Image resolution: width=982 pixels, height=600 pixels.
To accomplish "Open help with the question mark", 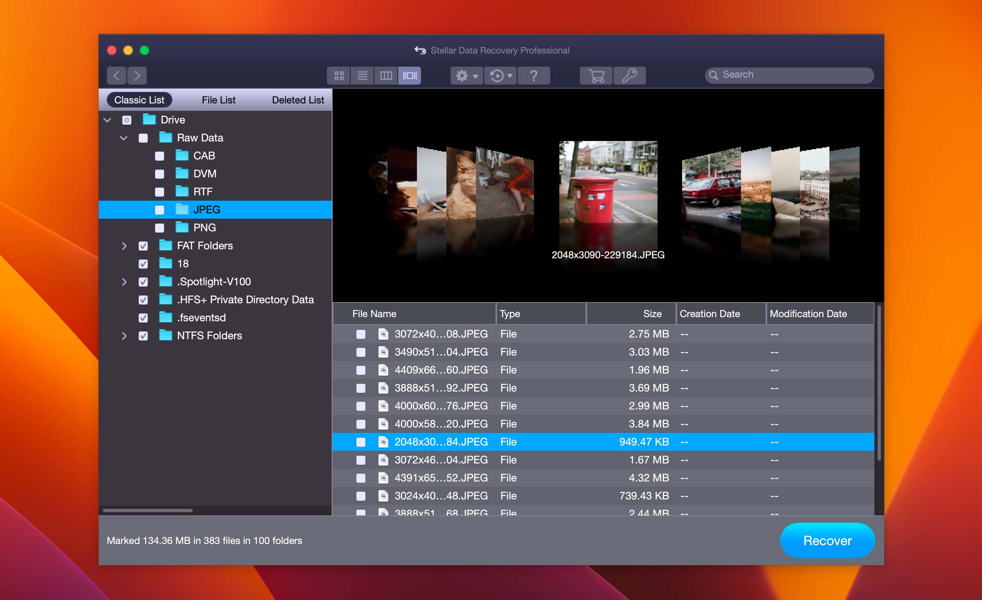I will pos(534,76).
